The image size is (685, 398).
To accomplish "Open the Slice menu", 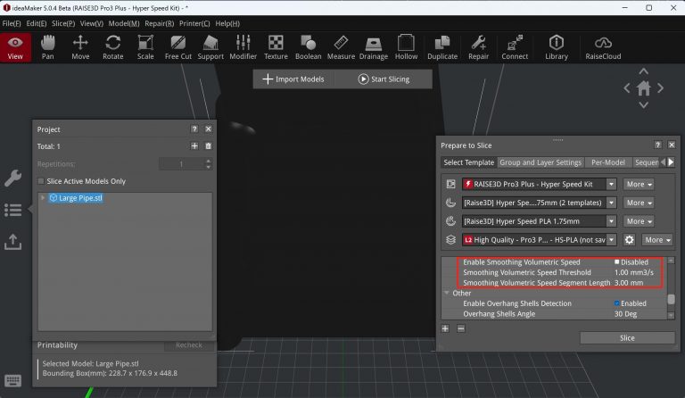I will [63, 23].
